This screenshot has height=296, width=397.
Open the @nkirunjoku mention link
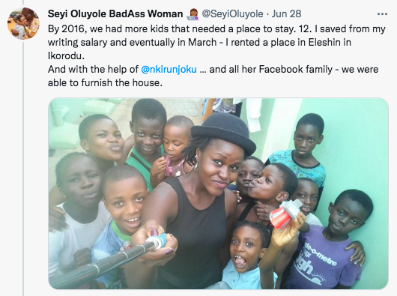point(169,69)
